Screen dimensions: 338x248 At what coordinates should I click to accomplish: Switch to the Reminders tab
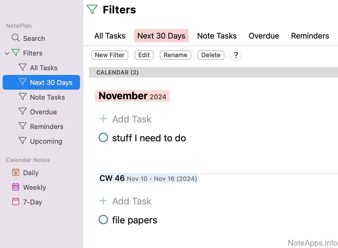(x=310, y=36)
